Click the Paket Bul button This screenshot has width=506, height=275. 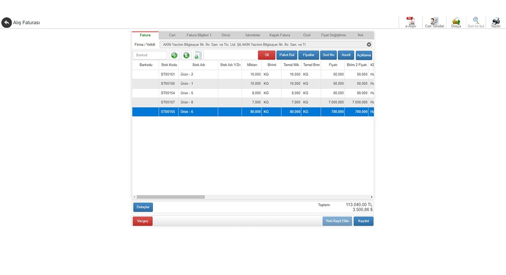coord(287,55)
